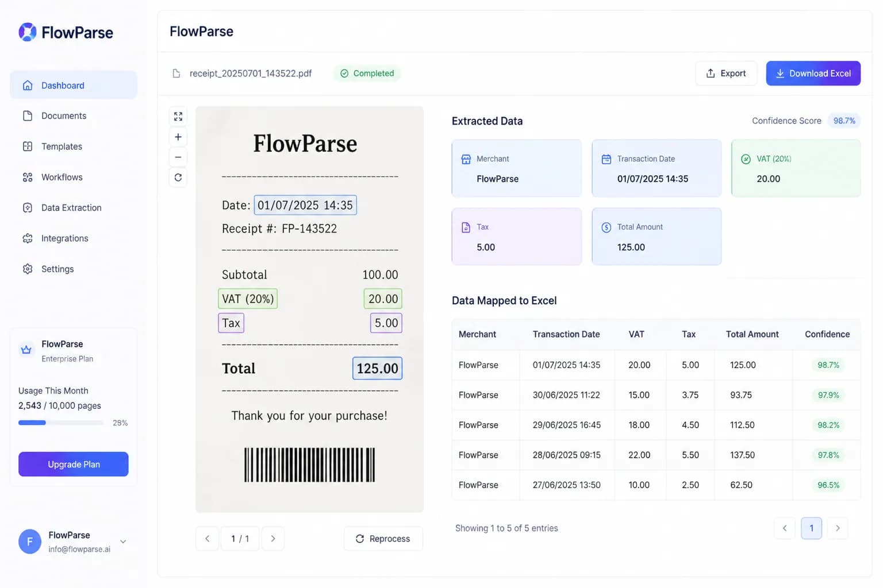Click the Upgrade Plan button
The width and height of the screenshot is (883, 588).
point(74,464)
